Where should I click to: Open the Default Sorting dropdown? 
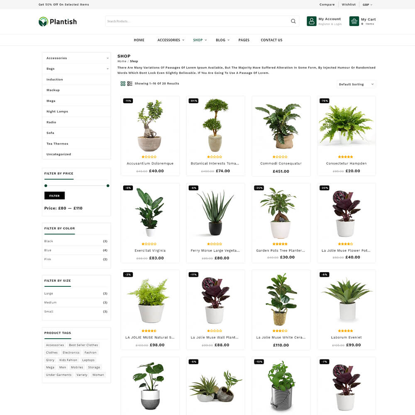pos(356,84)
